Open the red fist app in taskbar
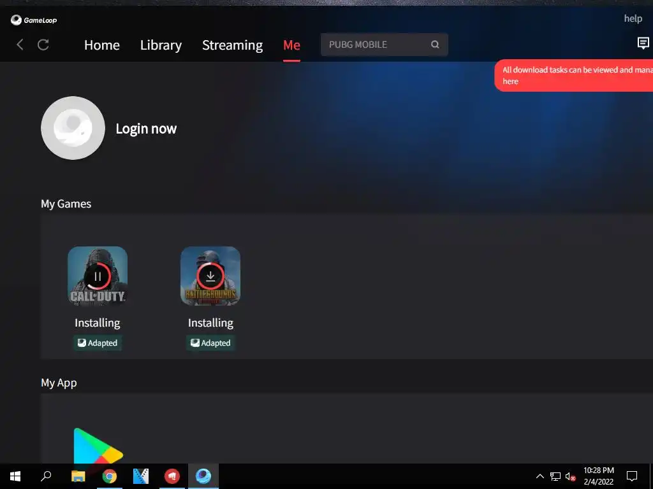653x489 pixels. coord(172,476)
